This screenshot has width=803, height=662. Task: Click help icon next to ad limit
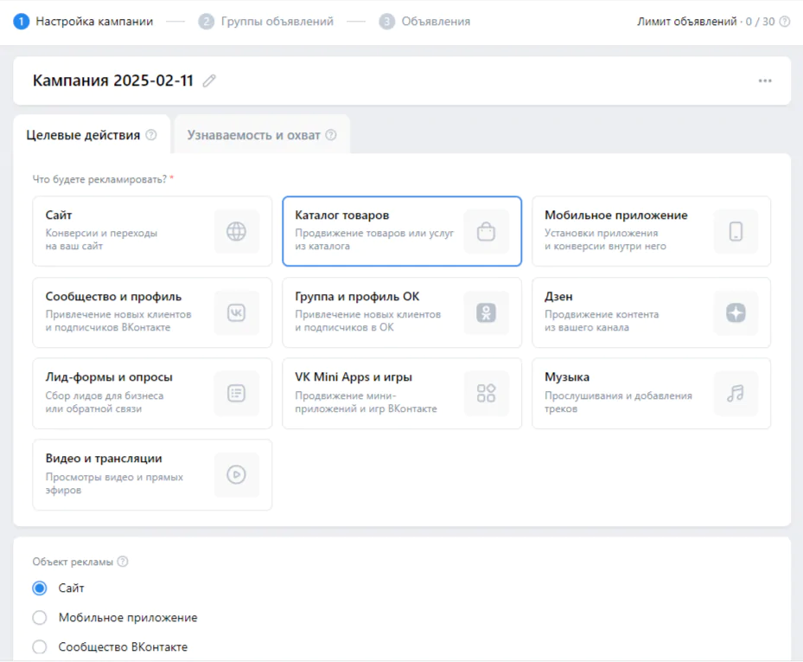(x=785, y=22)
